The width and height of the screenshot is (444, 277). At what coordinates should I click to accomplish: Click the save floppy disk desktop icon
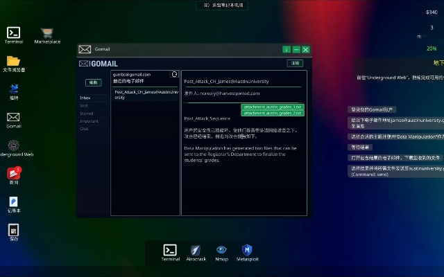13,230
